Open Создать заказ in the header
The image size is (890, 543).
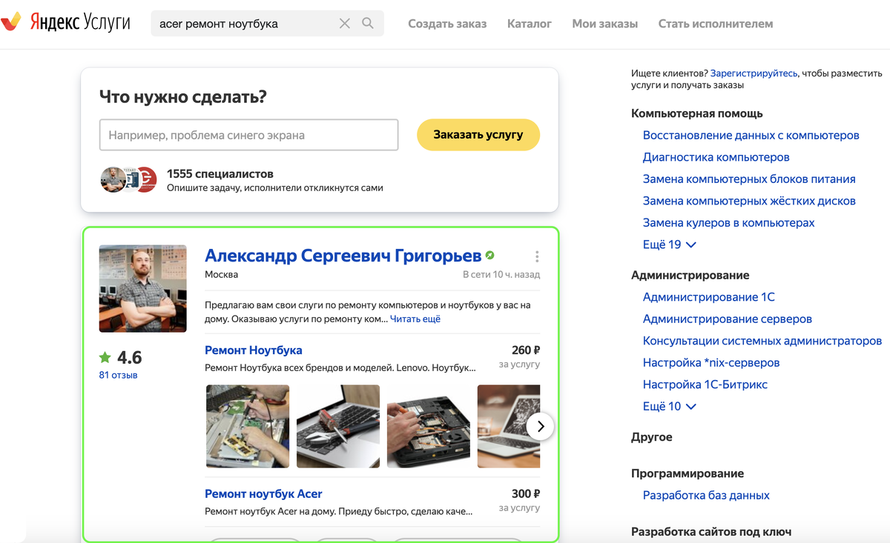point(447,24)
